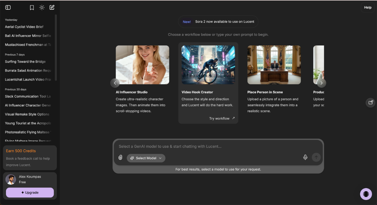Click the send arrow icon
This screenshot has height=205, width=377.
click(316, 157)
